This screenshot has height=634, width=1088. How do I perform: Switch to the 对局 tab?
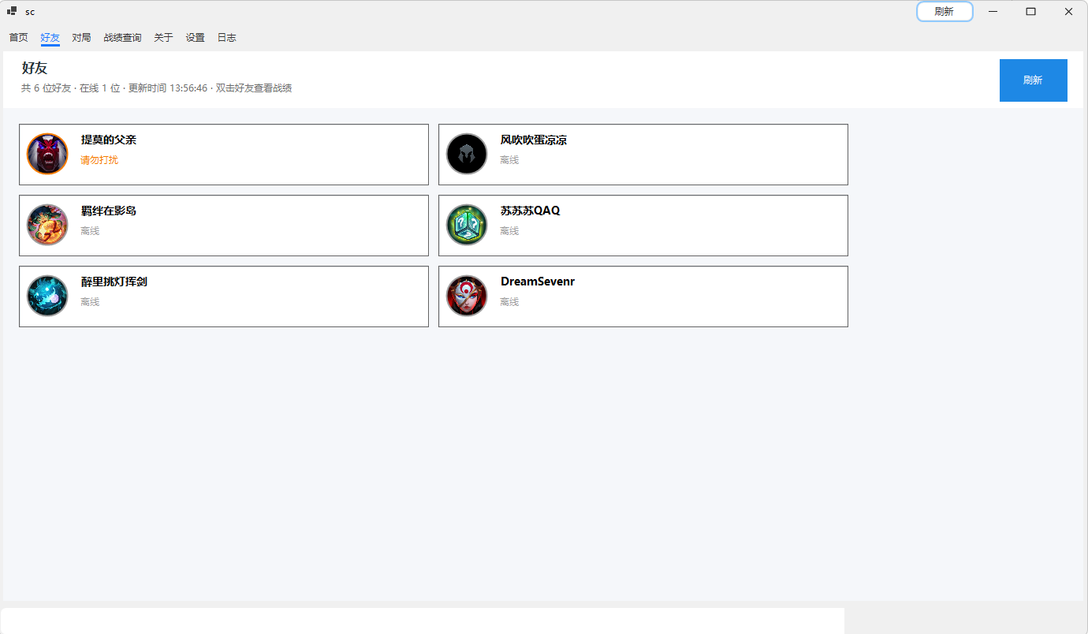click(x=81, y=37)
